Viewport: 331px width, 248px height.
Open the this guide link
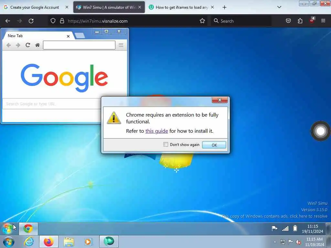[x=157, y=131]
